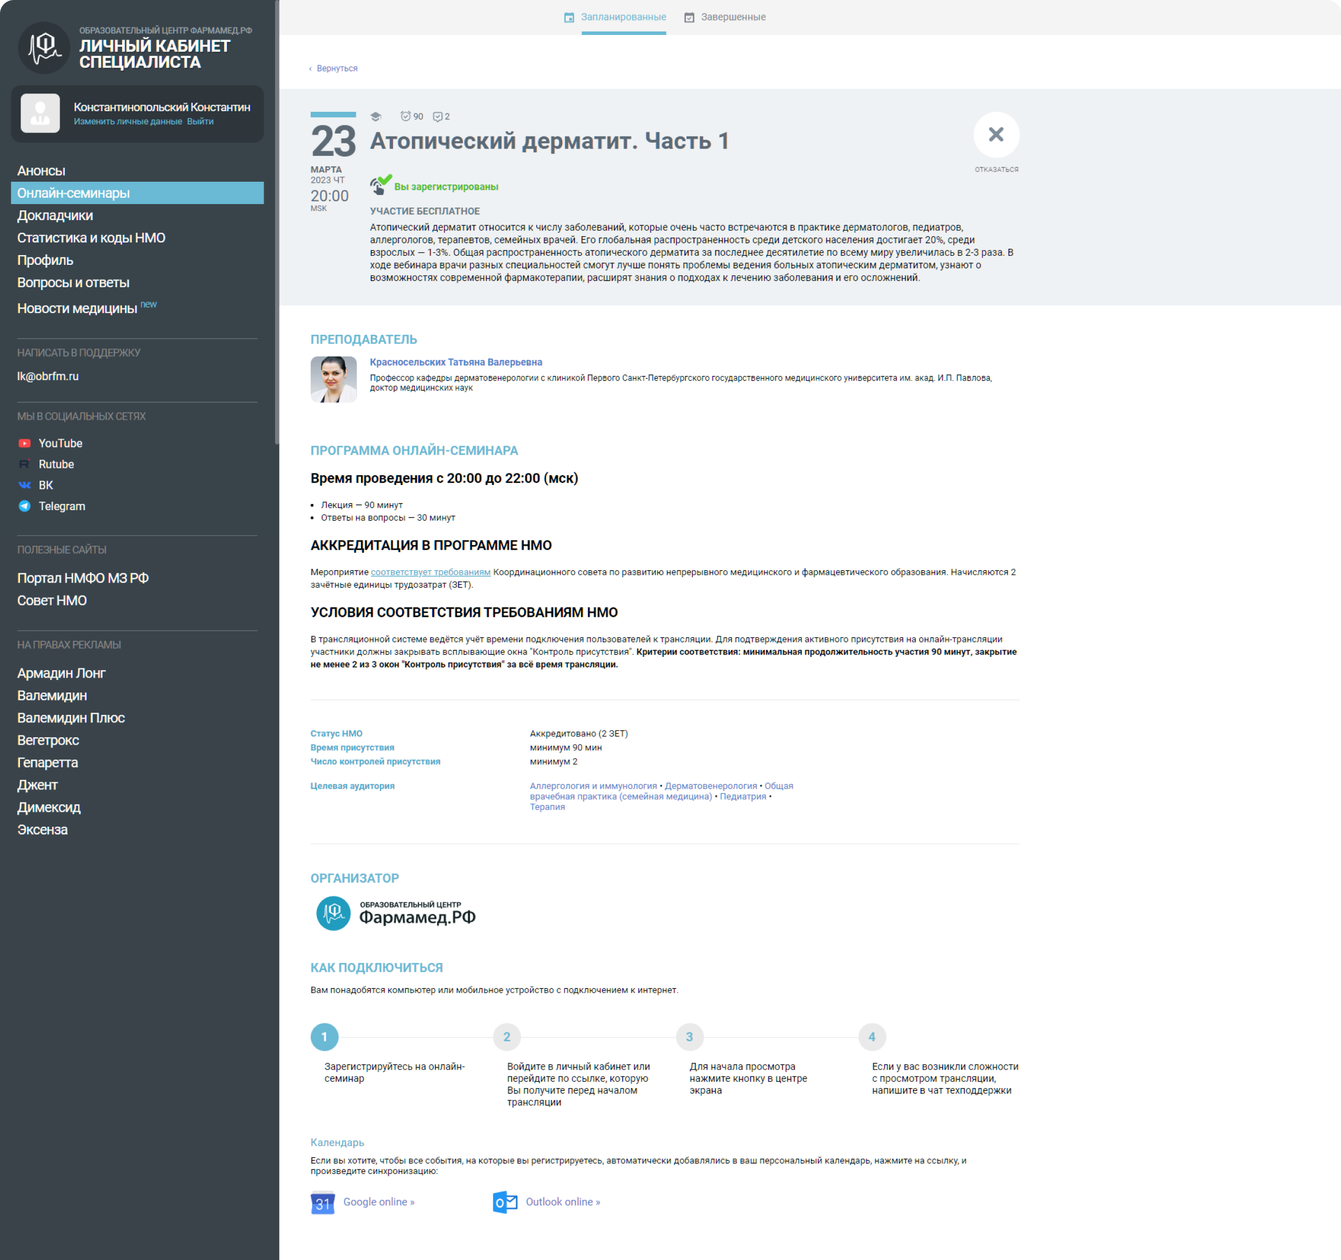
Task: Click step 2 circle in connection guide
Action: (x=507, y=1036)
